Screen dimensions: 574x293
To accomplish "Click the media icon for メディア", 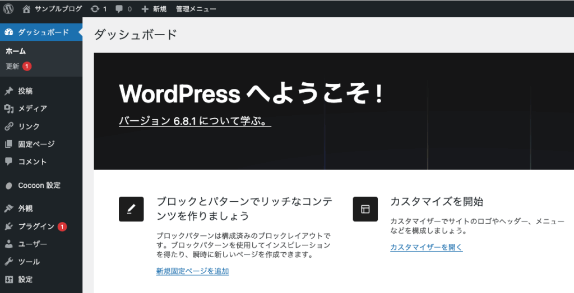I will (x=9, y=108).
